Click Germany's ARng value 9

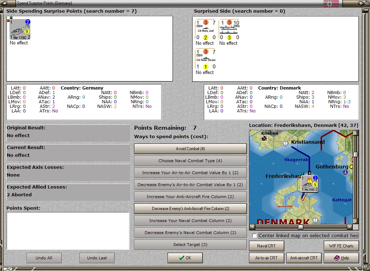click(x=84, y=97)
